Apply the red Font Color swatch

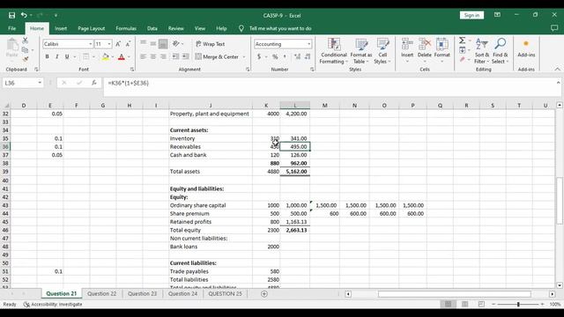(122, 56)
